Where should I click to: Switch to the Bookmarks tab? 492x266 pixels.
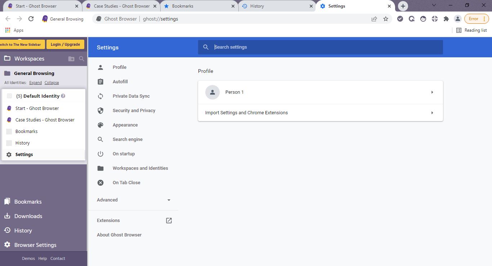199,6
